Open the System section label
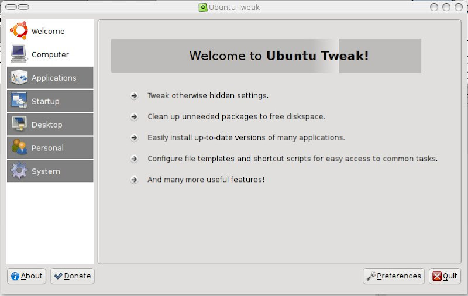This screenshot has width=468, height=296. pyautogui.click(x=46, y=171)
